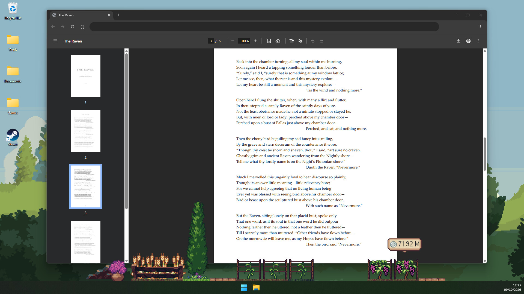Click the 71.92 M coin counter widget
The image size is (524, 294).
404,244
